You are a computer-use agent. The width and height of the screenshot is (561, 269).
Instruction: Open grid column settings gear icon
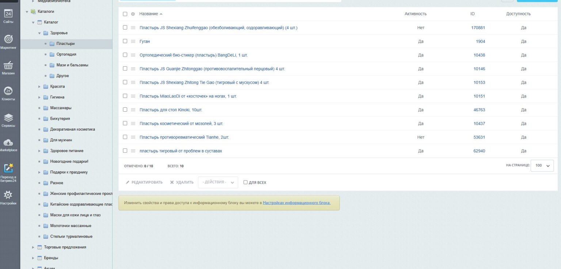[133, 14]
